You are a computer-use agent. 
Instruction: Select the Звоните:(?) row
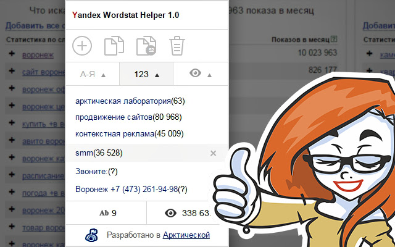tap(96, 172)
